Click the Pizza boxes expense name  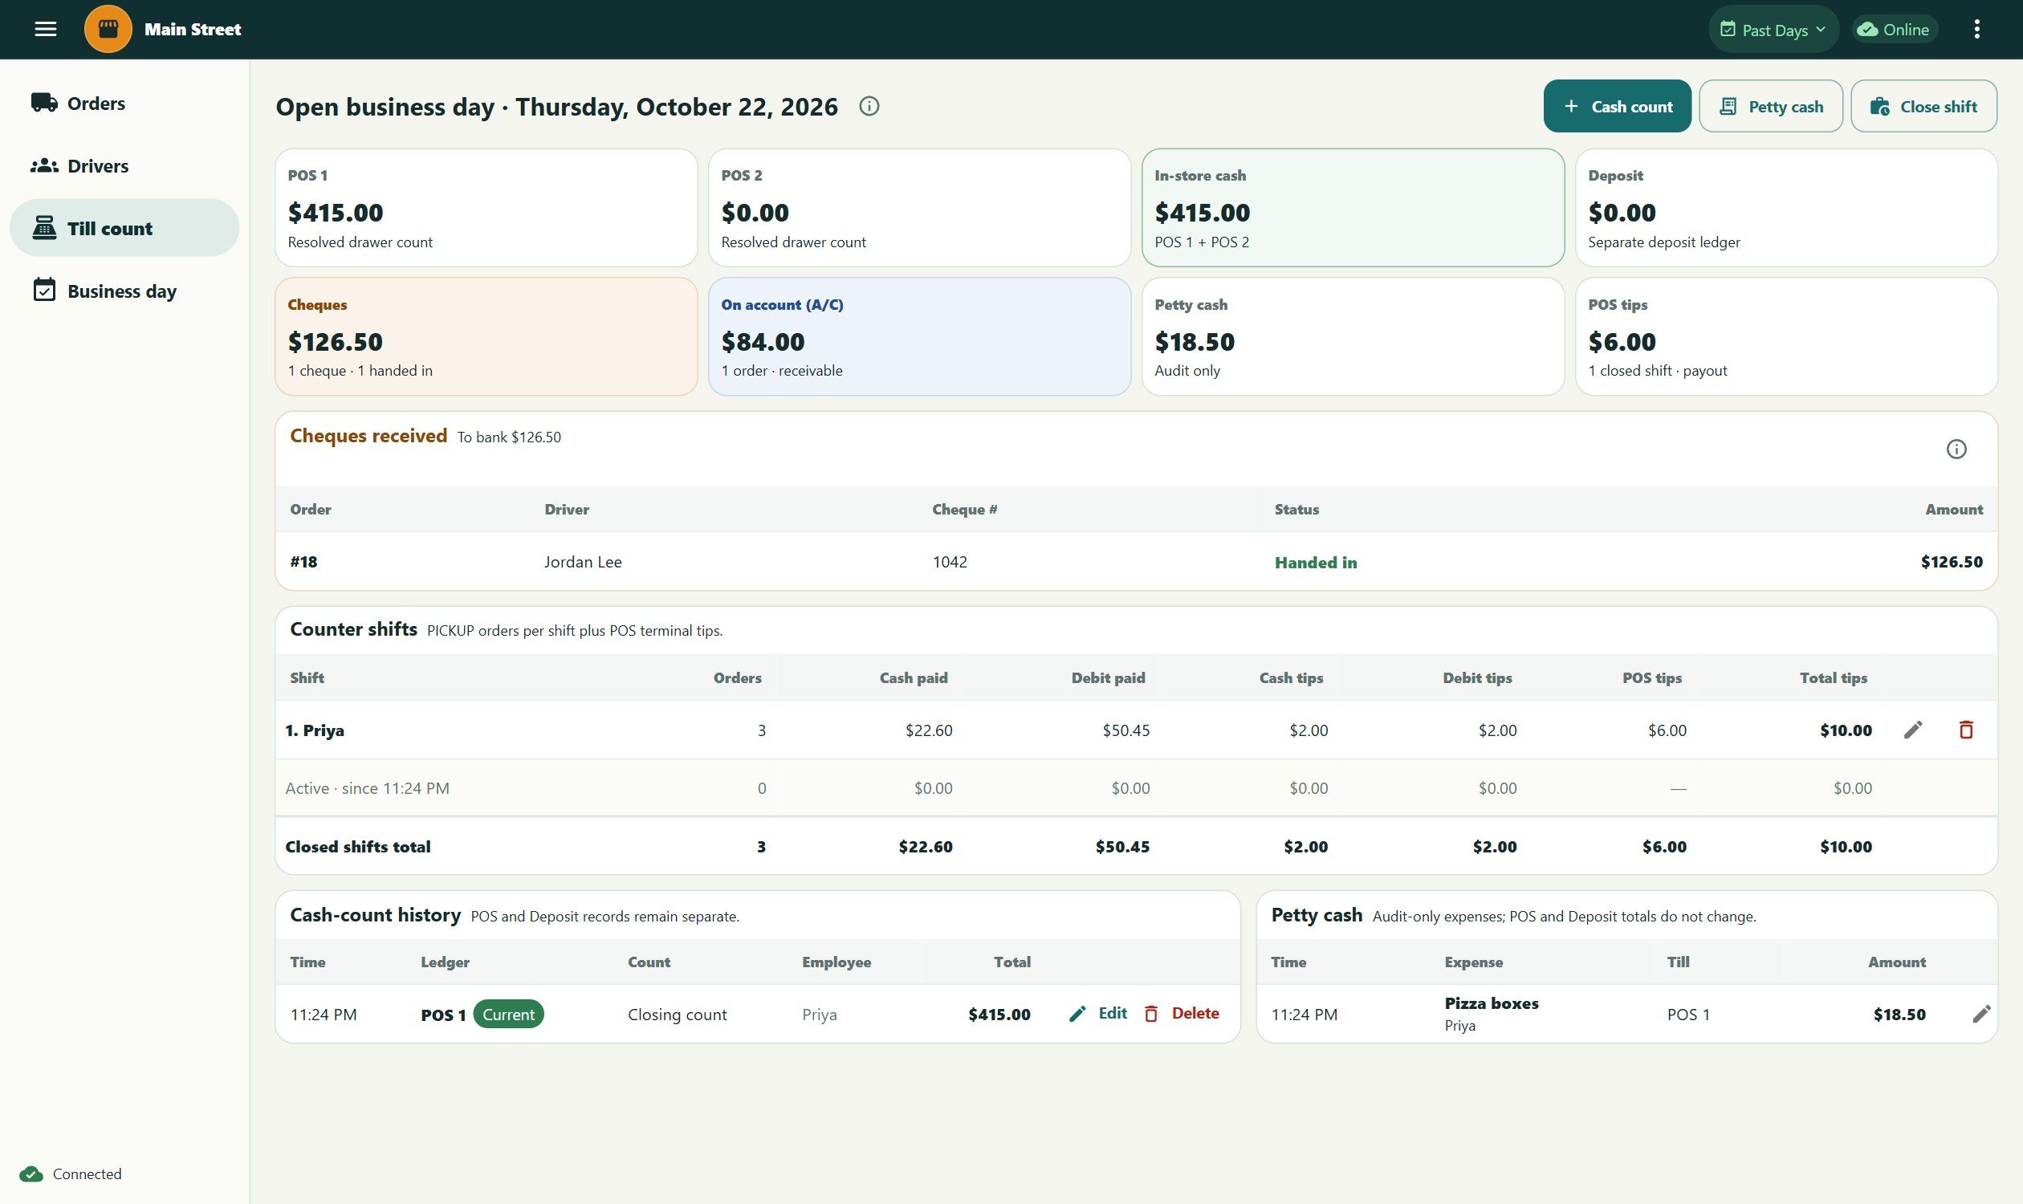1491,1003
